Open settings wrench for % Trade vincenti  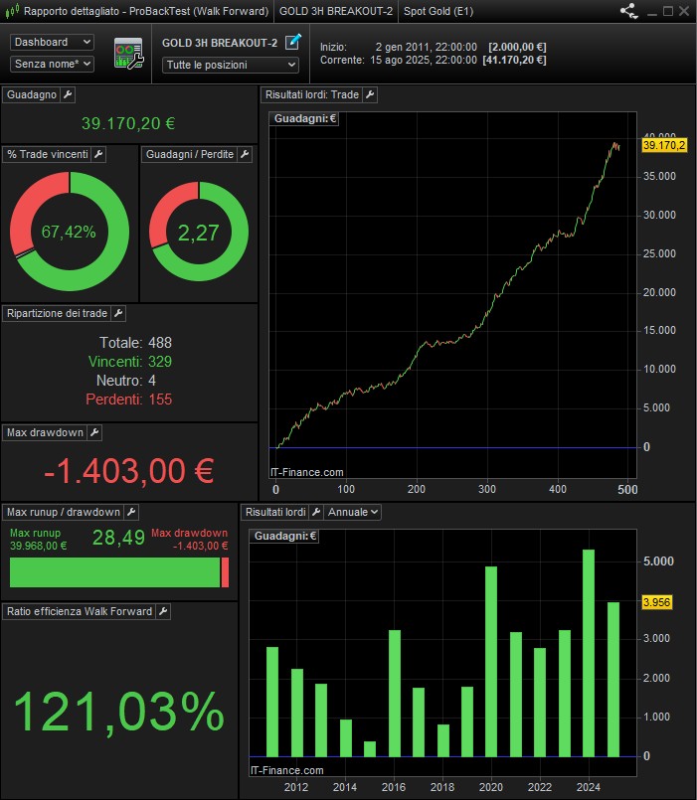click(x=98, y=155)
